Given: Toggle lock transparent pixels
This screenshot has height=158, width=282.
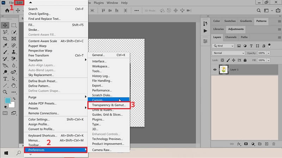Looking at the screenshot, I should click(222, 60).
